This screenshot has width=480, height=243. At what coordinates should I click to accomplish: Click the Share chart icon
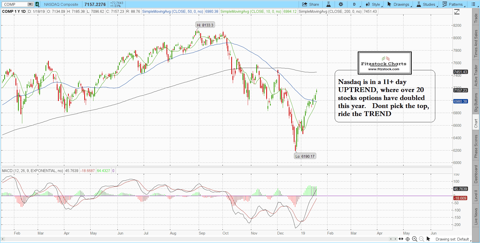310,4
